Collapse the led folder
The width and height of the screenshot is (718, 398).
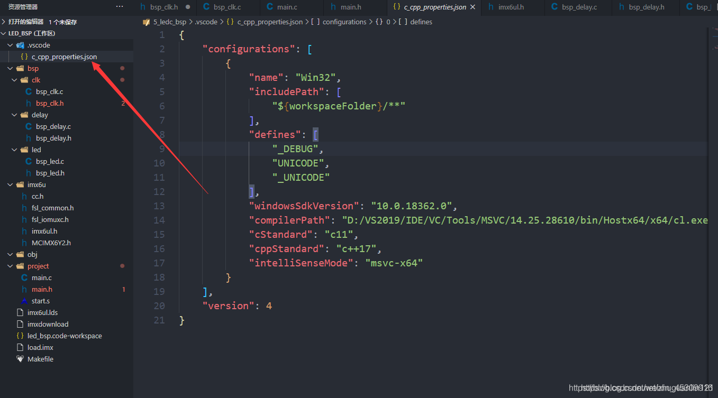click(14, 150)
